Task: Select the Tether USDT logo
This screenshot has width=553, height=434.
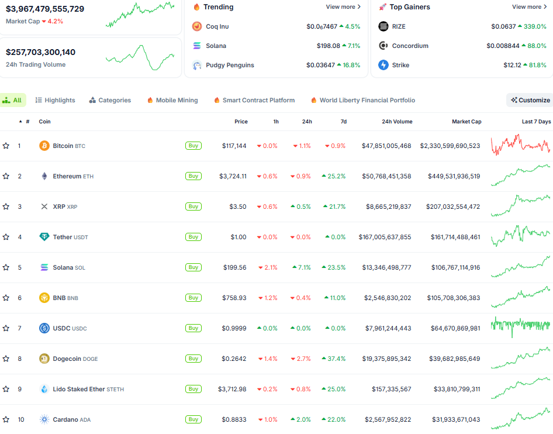Action: 44,236
